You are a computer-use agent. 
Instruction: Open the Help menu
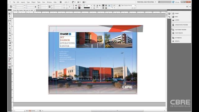coord(55,2)
